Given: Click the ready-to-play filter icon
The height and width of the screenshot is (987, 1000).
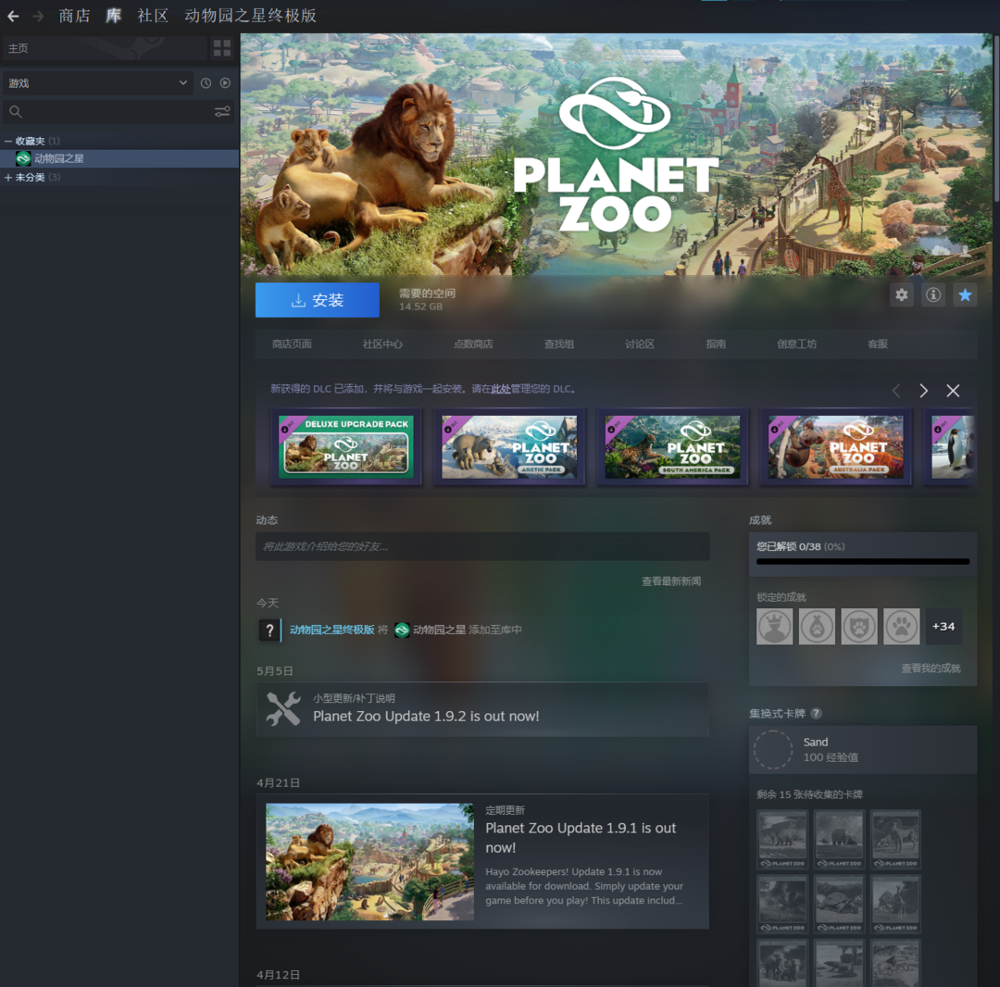Looking at the screenshot, I should tap(225, 83).
